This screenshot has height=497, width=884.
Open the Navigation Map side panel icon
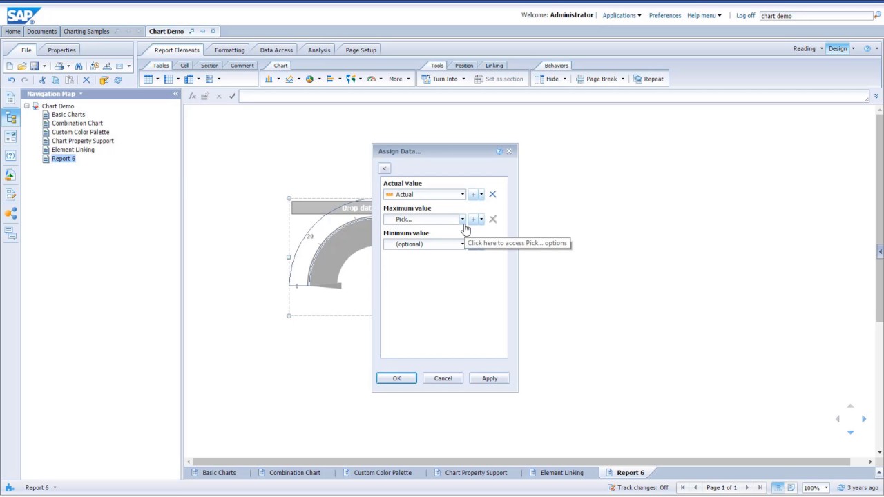(x=10, y=117)
